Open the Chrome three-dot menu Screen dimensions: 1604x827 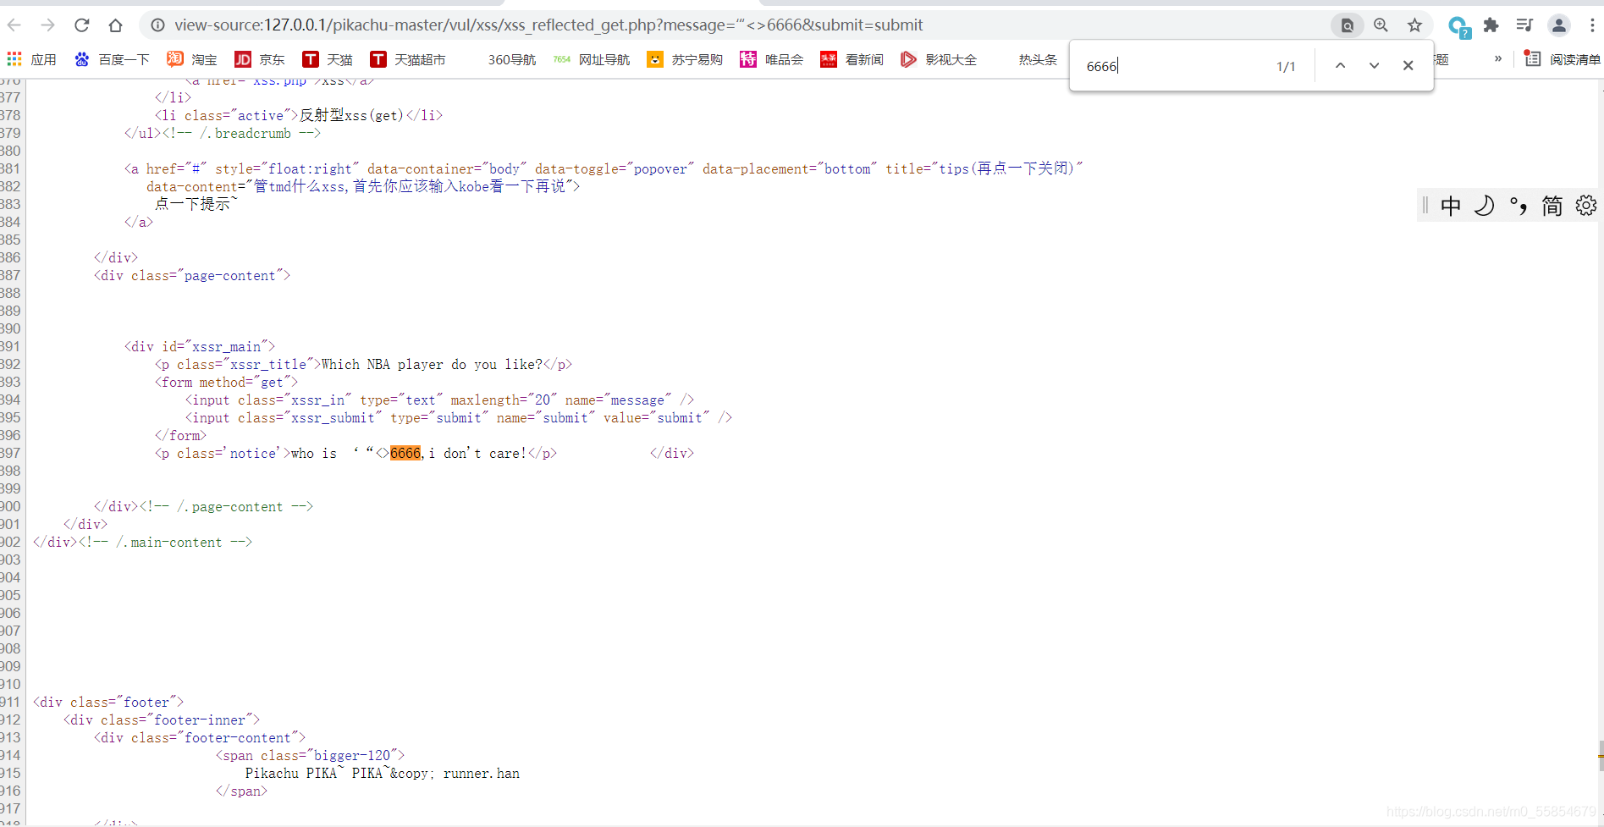click(1591, 25)
